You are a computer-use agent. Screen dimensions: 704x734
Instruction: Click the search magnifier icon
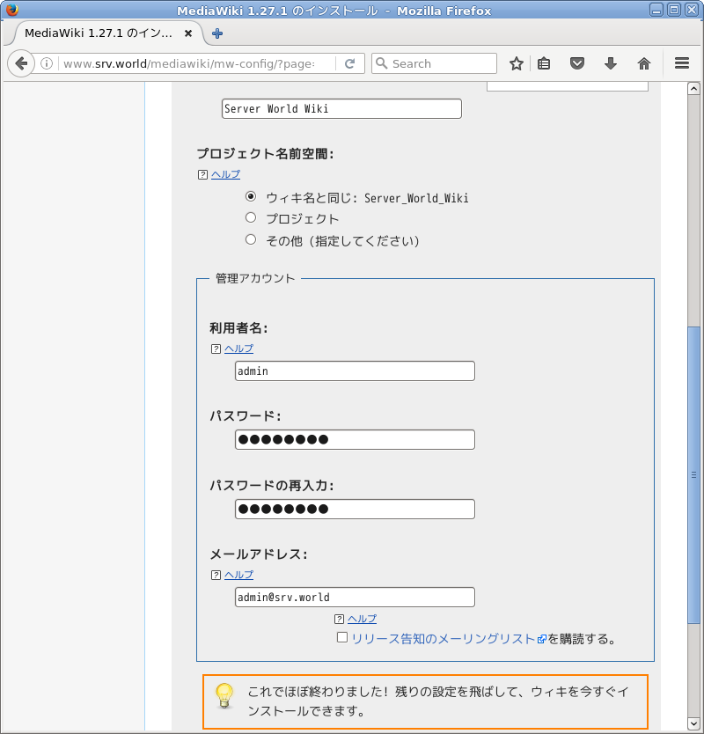tap(382, 63)
